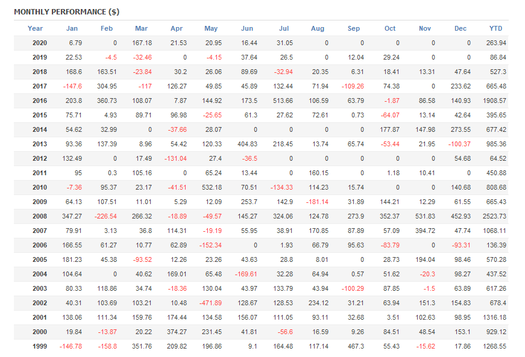Select the Sep column header
The image size is (525, 357).
click(x=354, y=28)
